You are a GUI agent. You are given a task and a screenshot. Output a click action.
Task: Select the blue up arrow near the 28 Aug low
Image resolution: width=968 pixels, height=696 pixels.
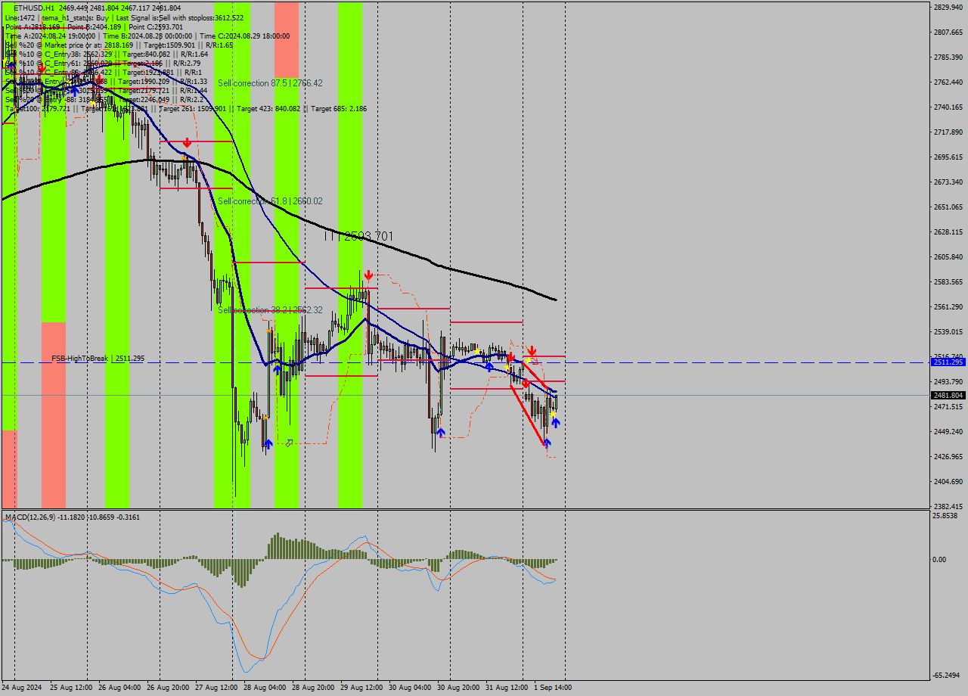(268, 443)
